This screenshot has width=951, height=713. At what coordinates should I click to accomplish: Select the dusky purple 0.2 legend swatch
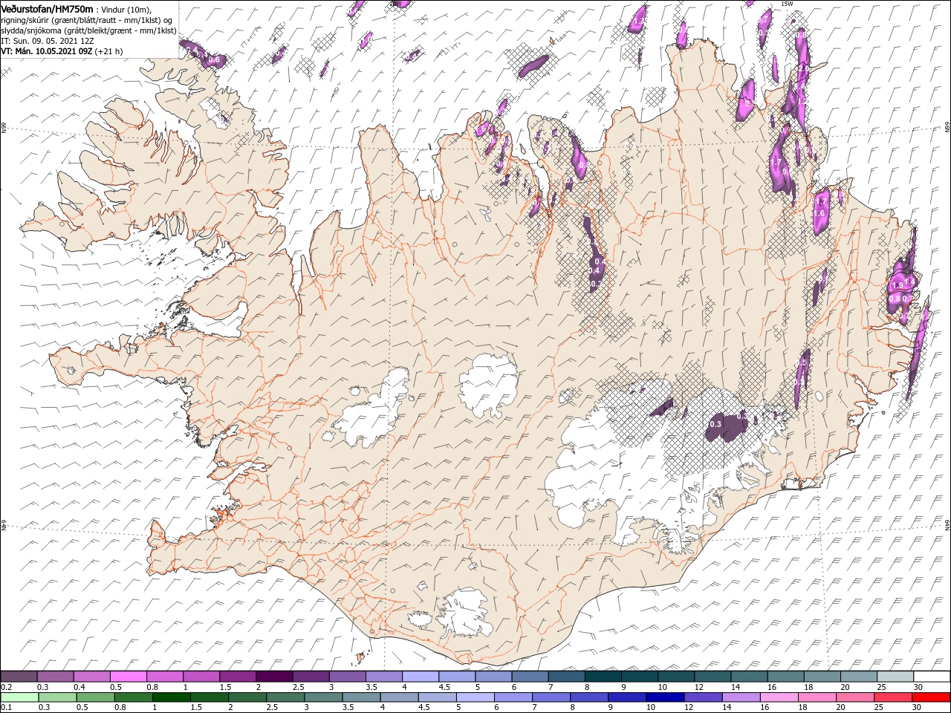19,677
